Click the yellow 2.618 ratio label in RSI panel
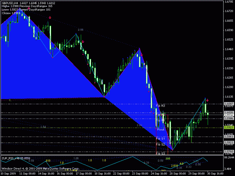Image resolution: width=235 pixels, height=176 pixels. tap(174, 166)
